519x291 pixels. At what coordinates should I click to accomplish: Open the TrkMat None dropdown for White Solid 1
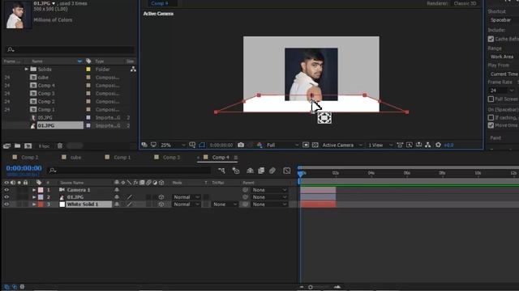click(x=225, y=205)
